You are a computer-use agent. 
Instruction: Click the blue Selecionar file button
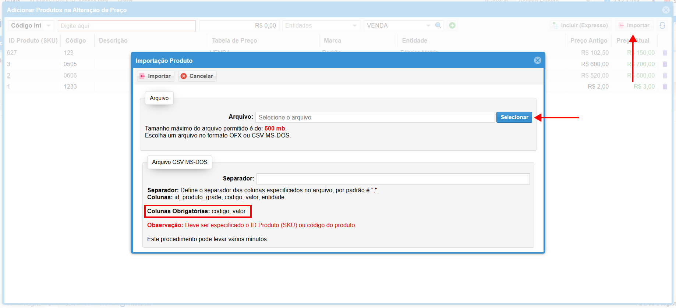[514, 117]
